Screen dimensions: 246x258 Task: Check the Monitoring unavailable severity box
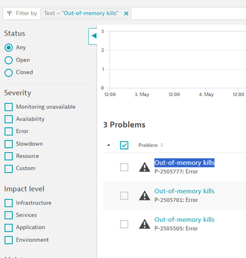[8, 107]
